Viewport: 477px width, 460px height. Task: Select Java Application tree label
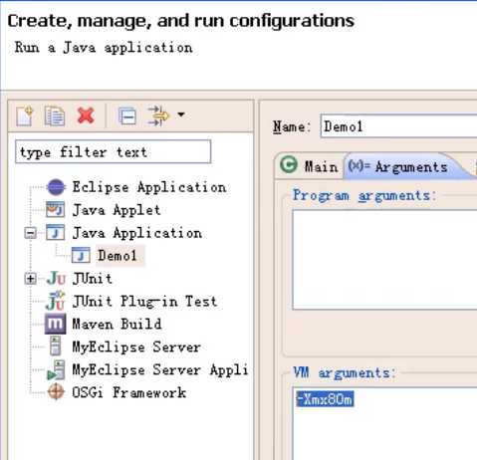[x=137, y=233]
